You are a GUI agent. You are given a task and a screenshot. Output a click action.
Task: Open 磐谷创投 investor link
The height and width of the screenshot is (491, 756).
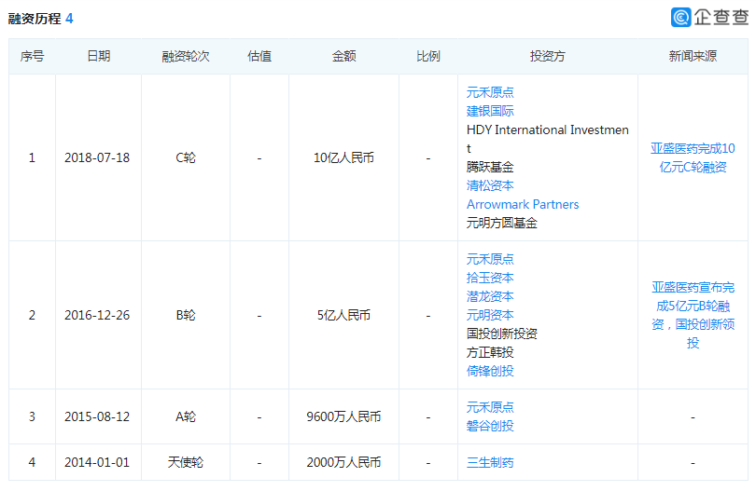tap(490, 426)
